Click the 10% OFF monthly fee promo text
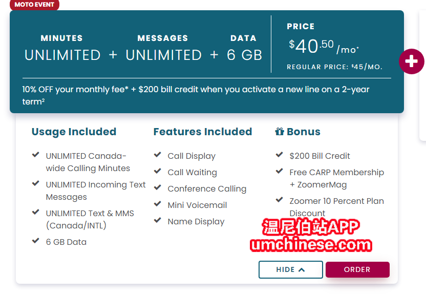The height and width of the screenshot is (294, 426). tap(196, 95)
